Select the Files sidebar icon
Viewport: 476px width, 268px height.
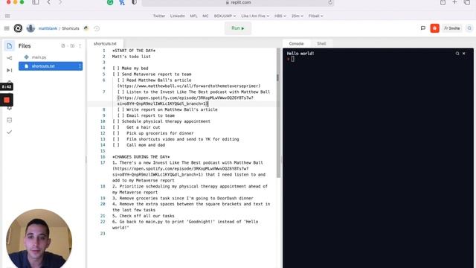(x=9, y=46)
